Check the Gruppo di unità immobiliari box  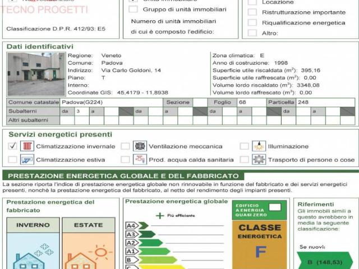click(133, 10)
